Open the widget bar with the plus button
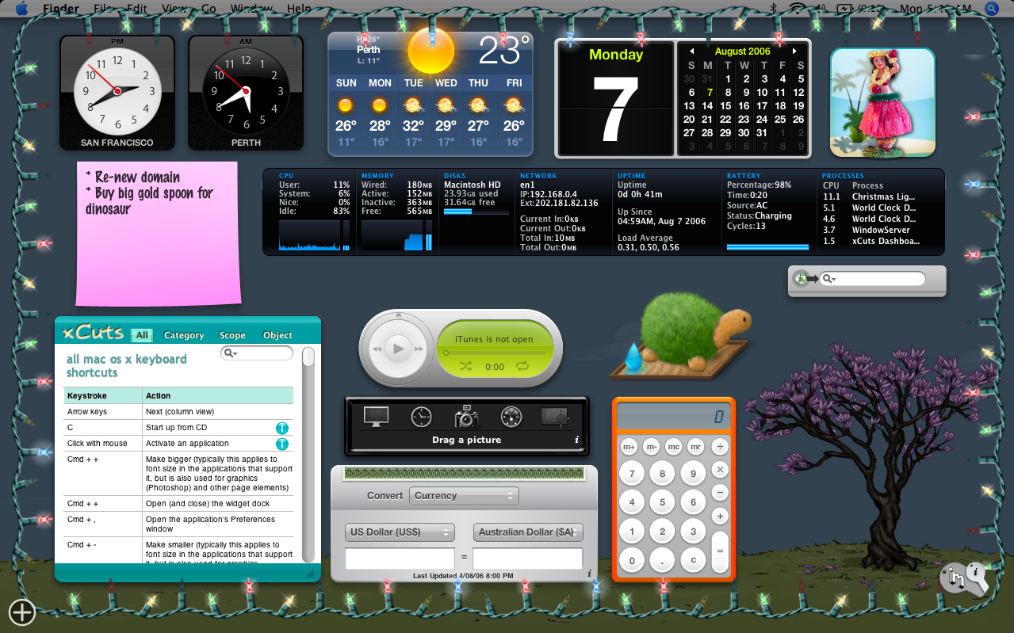Viewport: 1014px width, 633px height. pos(22,612)
